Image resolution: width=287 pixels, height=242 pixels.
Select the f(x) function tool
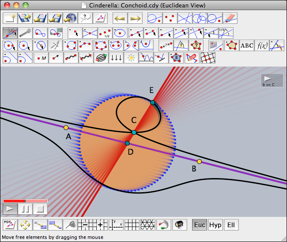(x=262, y=45)
